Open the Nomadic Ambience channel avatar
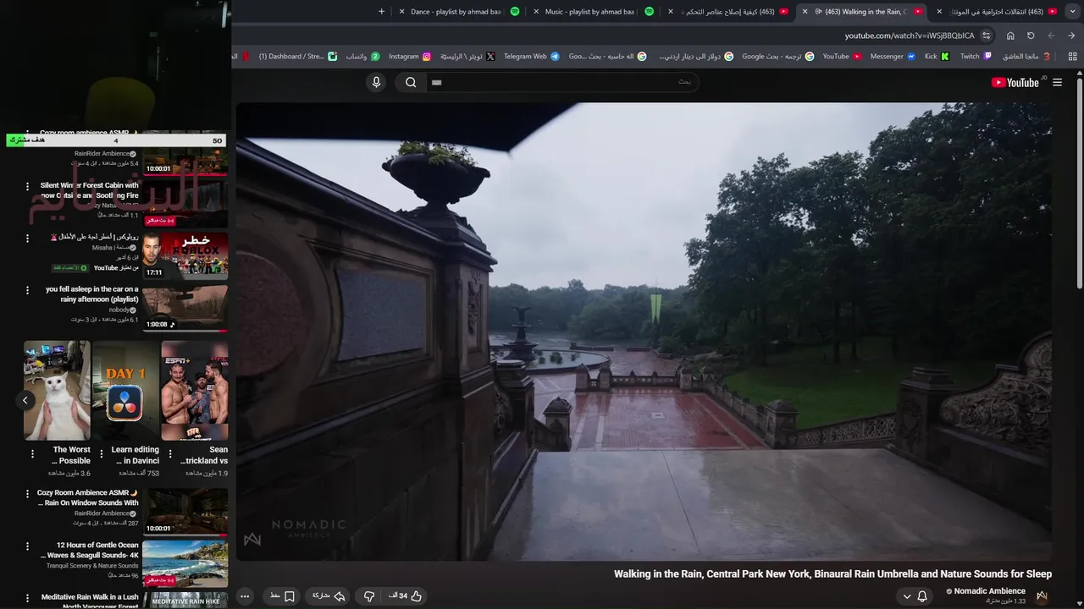1084x609 pixels. click(1042, 595)
